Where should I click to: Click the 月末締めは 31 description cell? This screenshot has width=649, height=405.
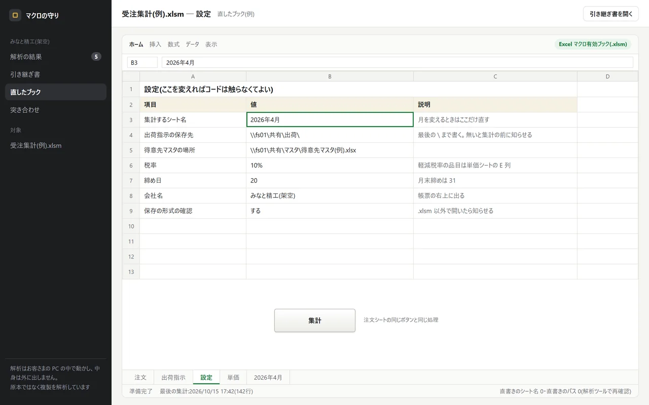tap(495, 180)
